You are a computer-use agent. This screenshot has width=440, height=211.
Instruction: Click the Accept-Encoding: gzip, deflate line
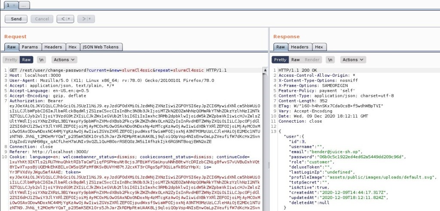click(48, 96)
